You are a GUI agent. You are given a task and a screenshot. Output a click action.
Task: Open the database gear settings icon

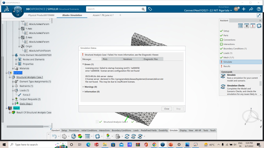tap(118, 136)
